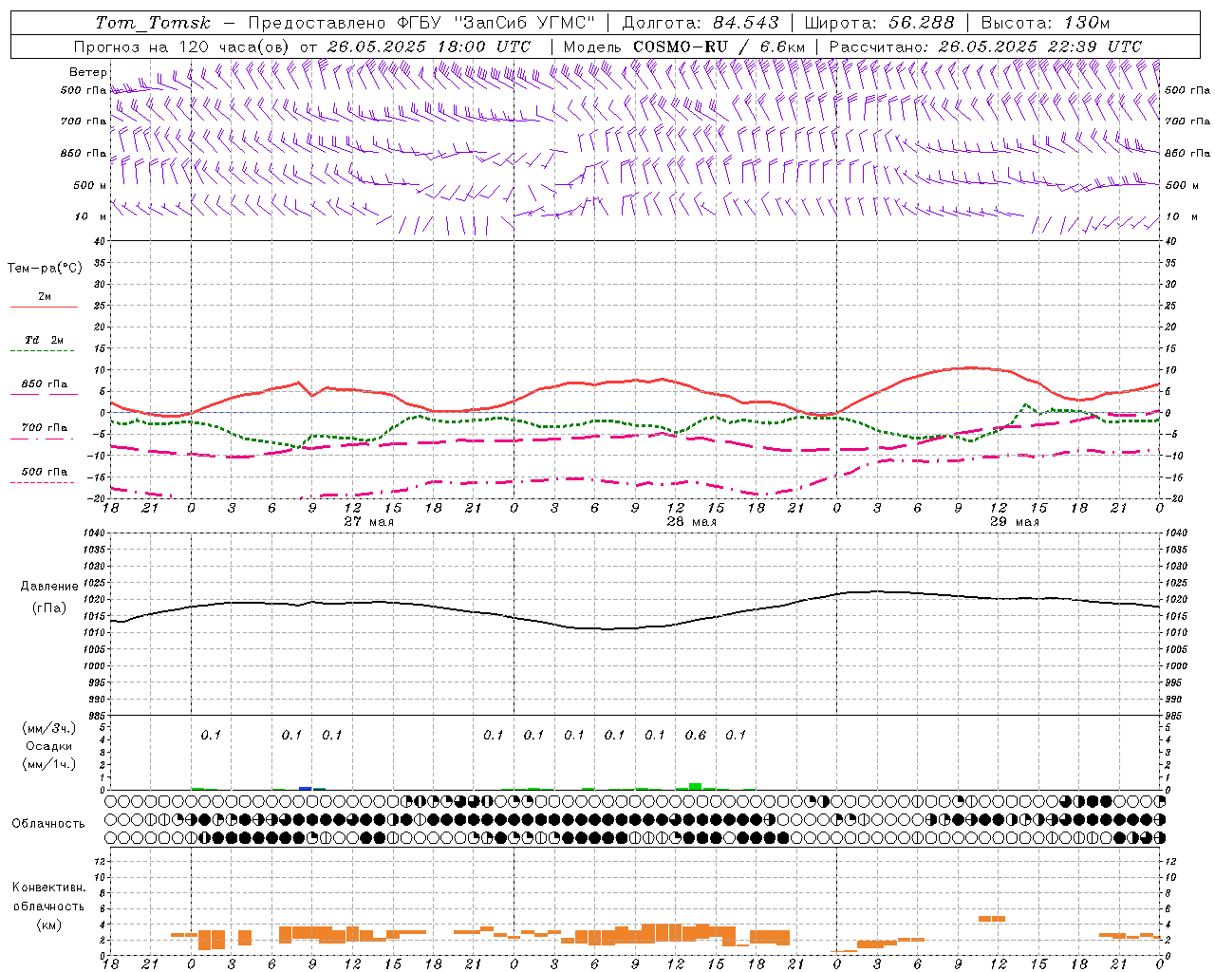Click the (мм/3ч.) precipitation unit label
Image resolution: width=1215 pixels, height=972 pixels.
pyautogui.click(x=49, y=728)
